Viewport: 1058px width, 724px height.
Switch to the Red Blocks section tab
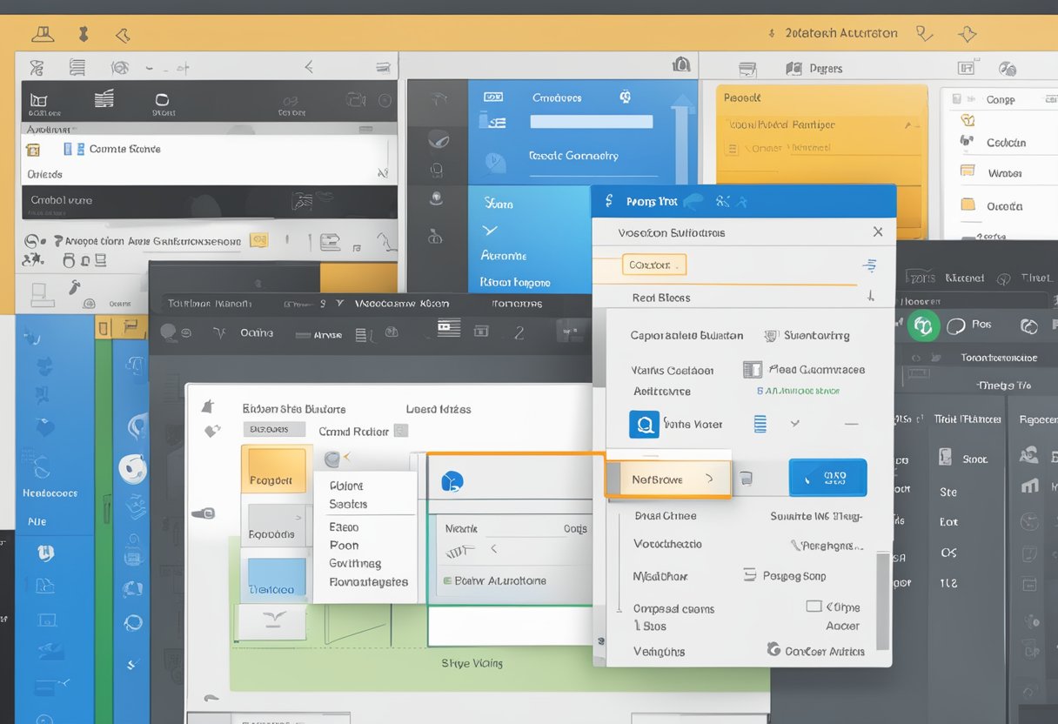[660, 297]
